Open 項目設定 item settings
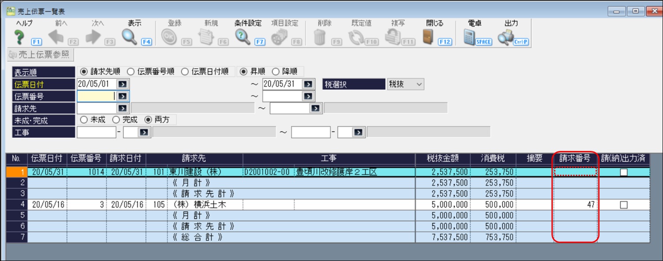This screenshot has width=663, height=261. [x=279, y=37]
